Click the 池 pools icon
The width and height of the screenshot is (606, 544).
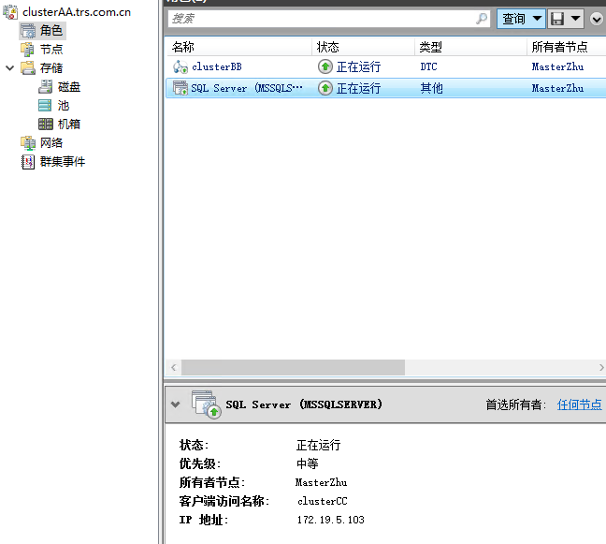point(45,105)
